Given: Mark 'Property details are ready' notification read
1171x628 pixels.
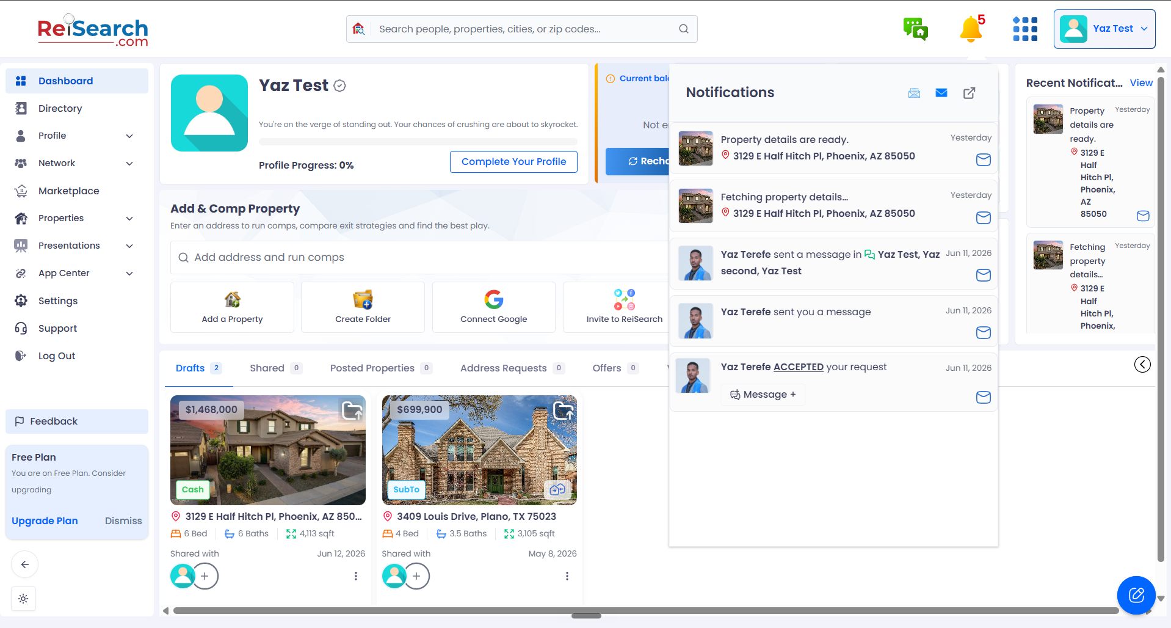Looking at the screenshot, I should click(983, 160).
